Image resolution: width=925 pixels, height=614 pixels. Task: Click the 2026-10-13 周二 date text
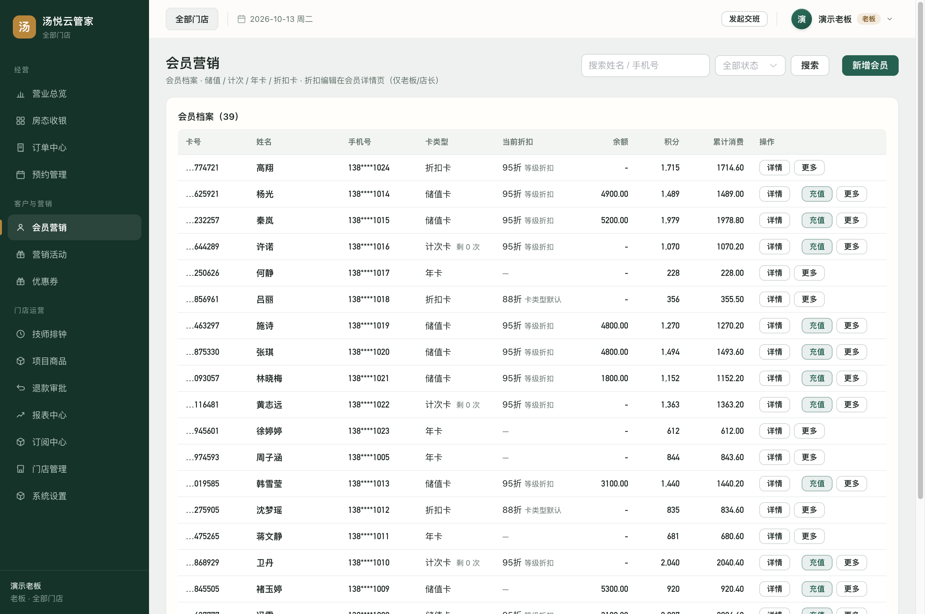tap(281, 19)
